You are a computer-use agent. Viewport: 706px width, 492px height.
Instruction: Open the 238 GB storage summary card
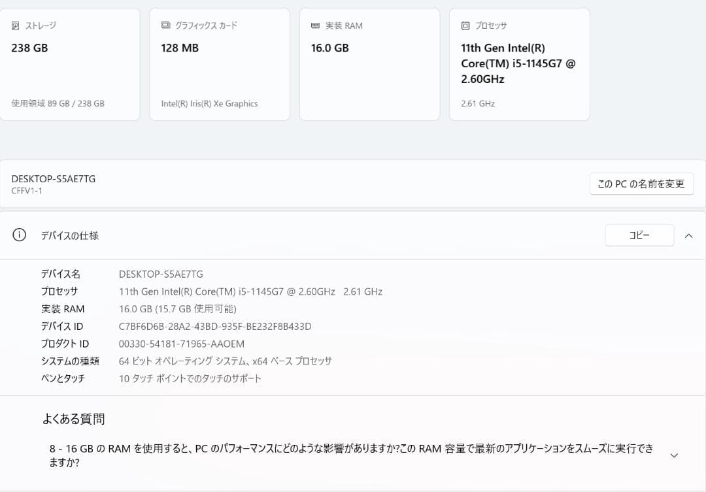[x=70, y=63]
